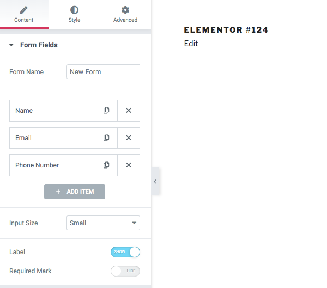Click the pencil icon on Content tab
Screen dimensions: 327x288
click(x=24, y=10)
